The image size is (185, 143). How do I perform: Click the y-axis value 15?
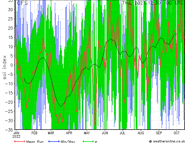[x=11, y=37]
